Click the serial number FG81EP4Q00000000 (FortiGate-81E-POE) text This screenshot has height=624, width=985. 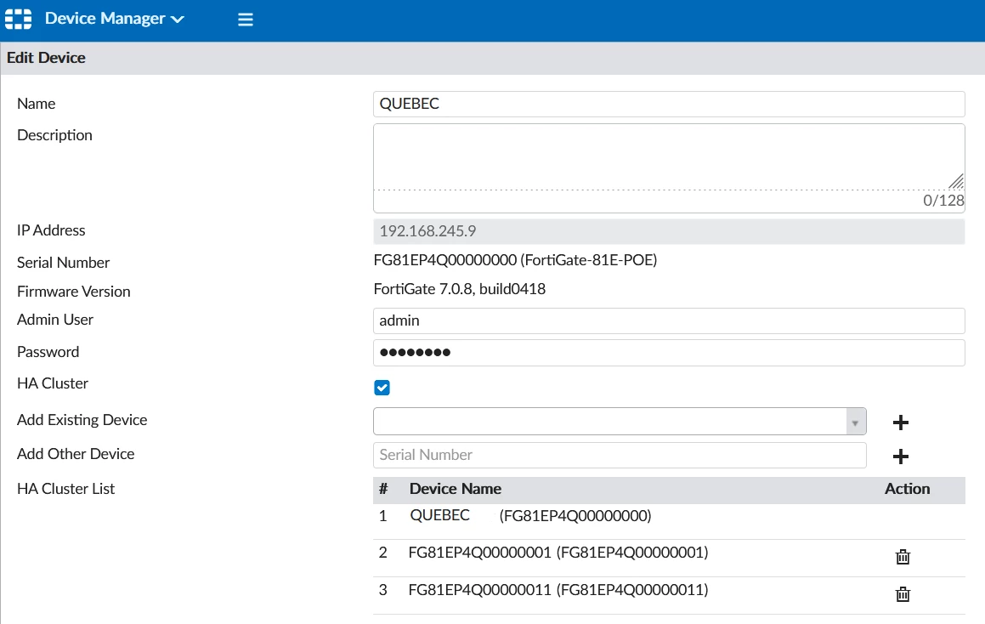(x=515, y=260)
